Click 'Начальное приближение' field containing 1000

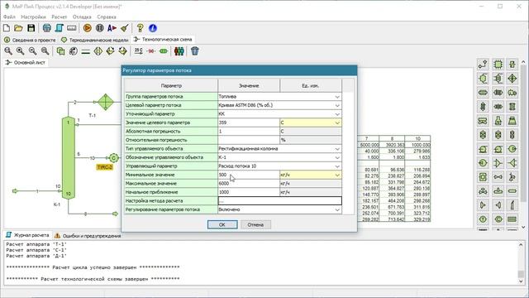248,192
